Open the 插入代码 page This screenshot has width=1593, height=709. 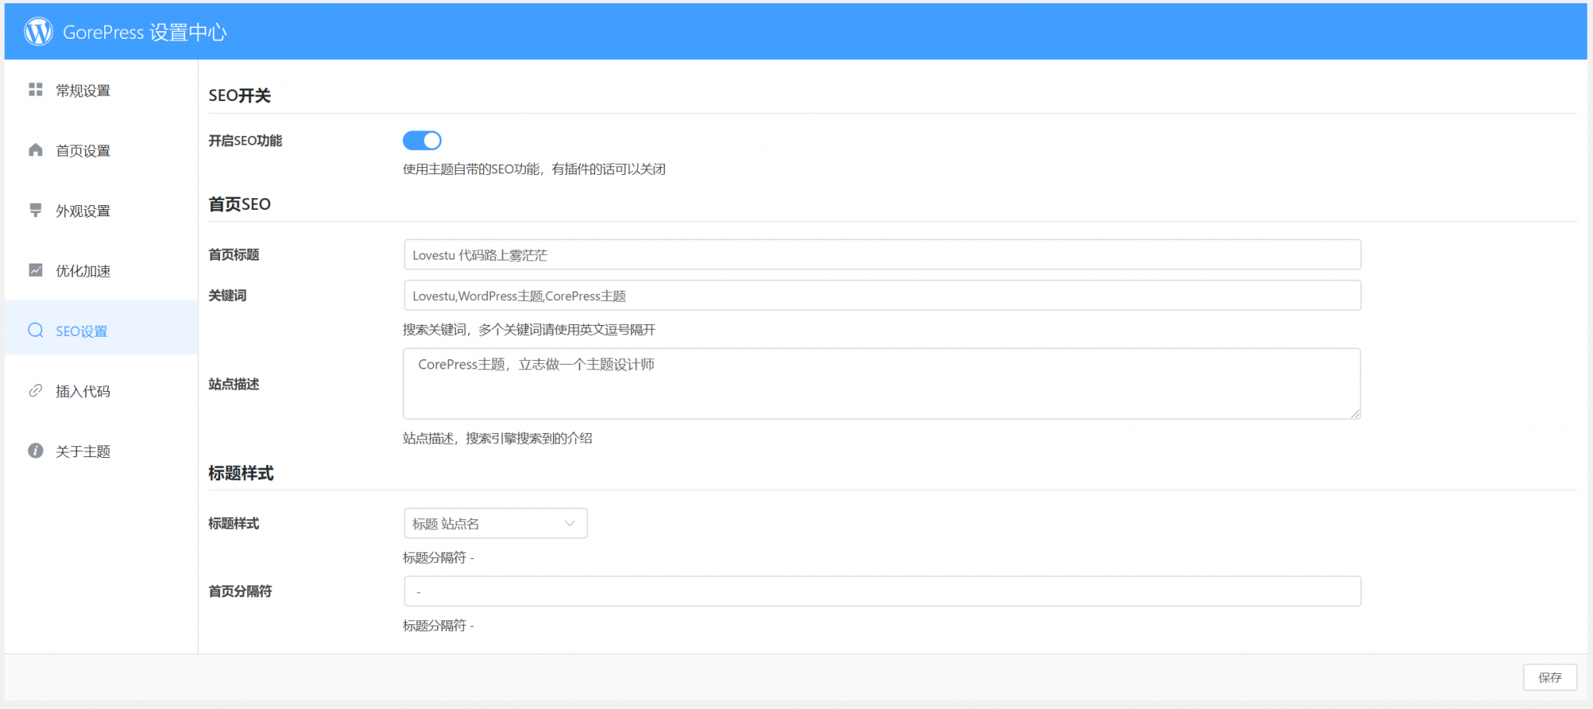pyautogui.click(x=101, y=391)
